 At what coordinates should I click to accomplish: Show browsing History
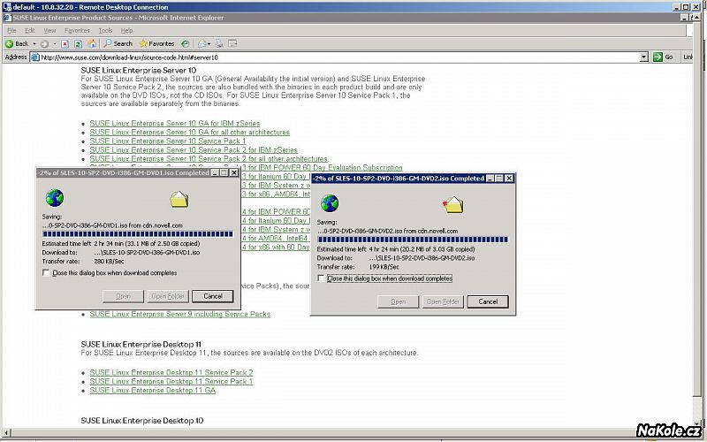pyautogui.click(x=186, y=43)
